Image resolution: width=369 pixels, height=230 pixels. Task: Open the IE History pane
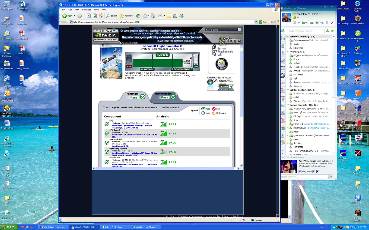coord(138,16)
